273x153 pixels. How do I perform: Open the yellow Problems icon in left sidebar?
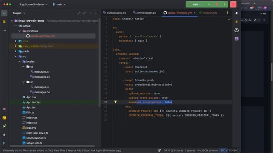click(4, 118)
